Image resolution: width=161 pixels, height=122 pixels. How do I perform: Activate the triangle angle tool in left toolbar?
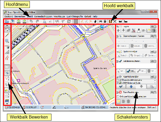click(7, 52)
